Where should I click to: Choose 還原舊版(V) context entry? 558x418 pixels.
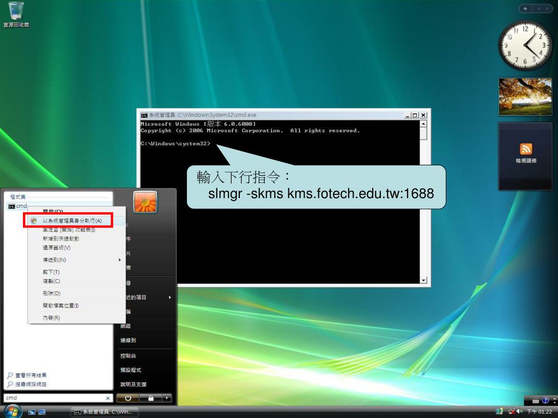coord(57,248)
